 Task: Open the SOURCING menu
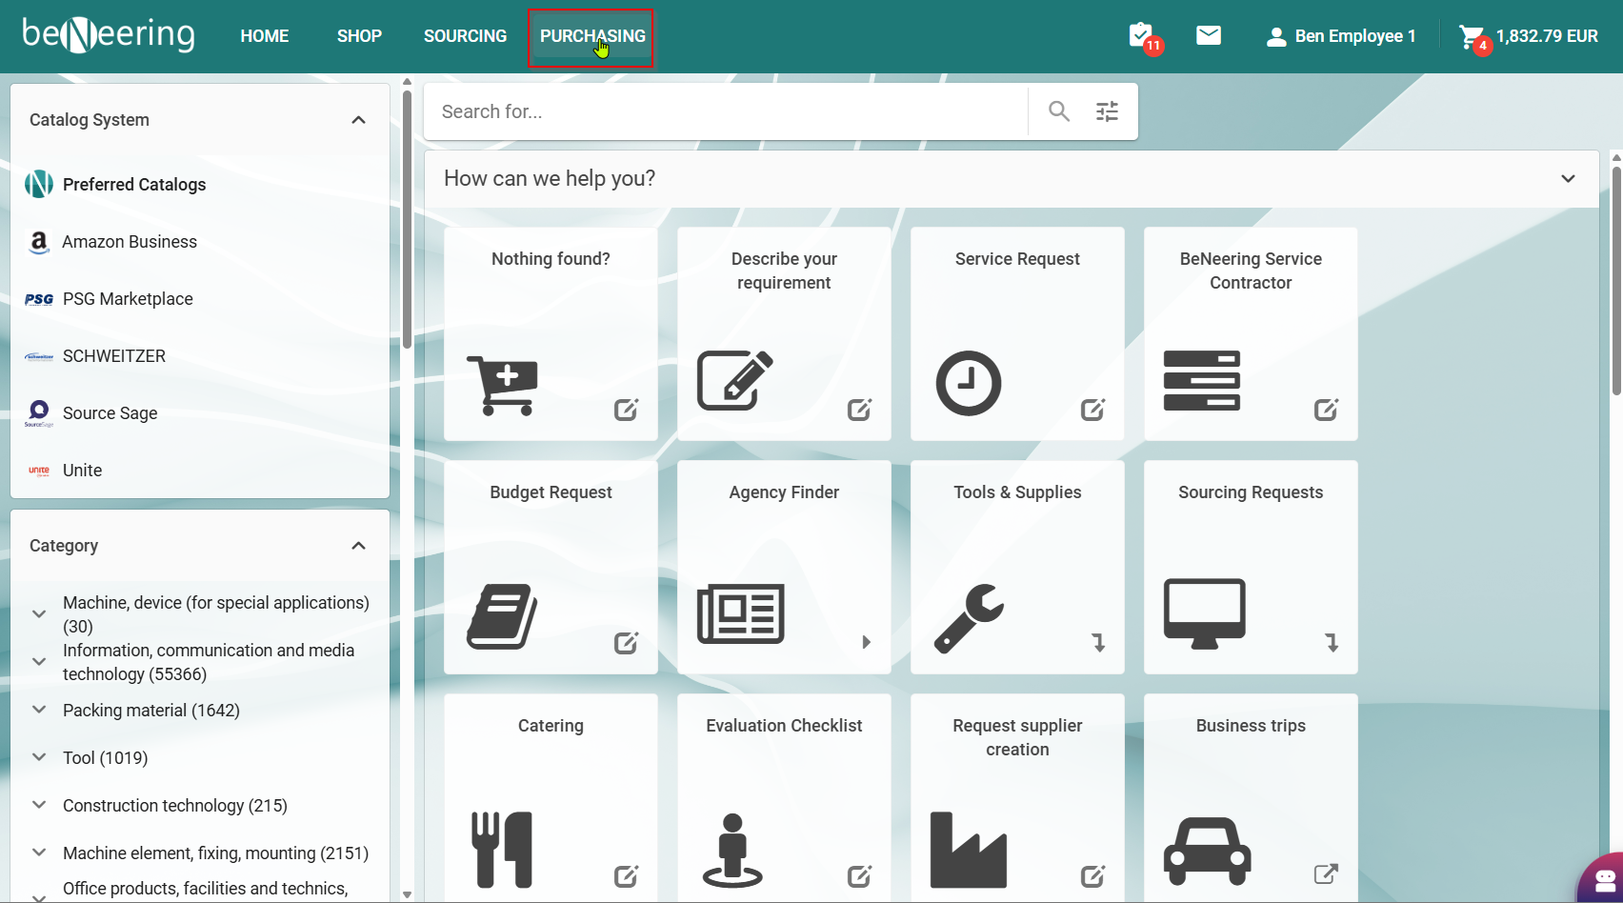[465, 36]
